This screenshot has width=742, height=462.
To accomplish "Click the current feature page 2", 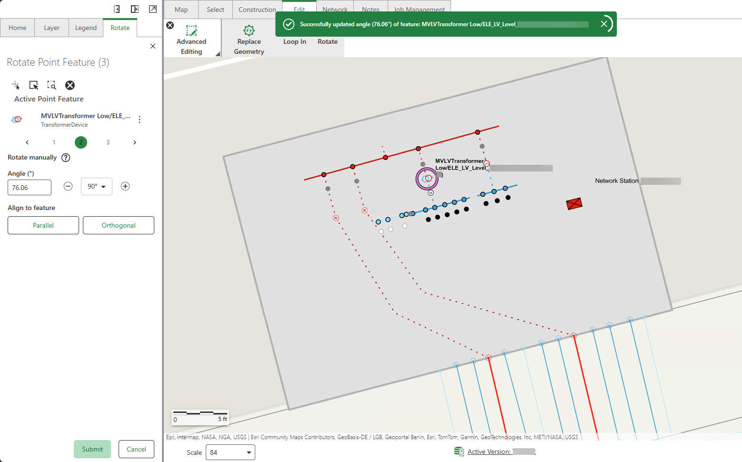I will pos(81,142).
